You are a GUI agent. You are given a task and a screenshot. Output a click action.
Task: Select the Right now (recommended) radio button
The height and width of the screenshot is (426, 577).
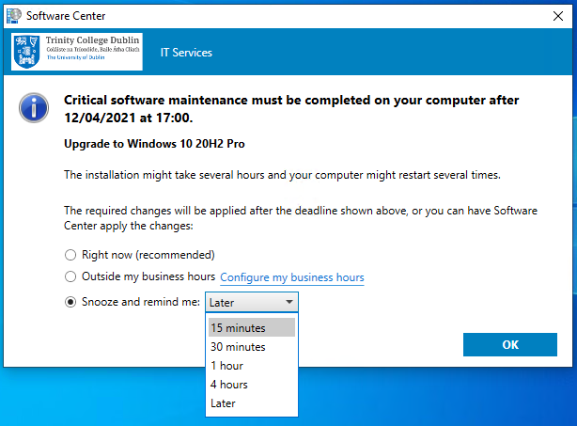pyautogui.click(x=70, y=255)
